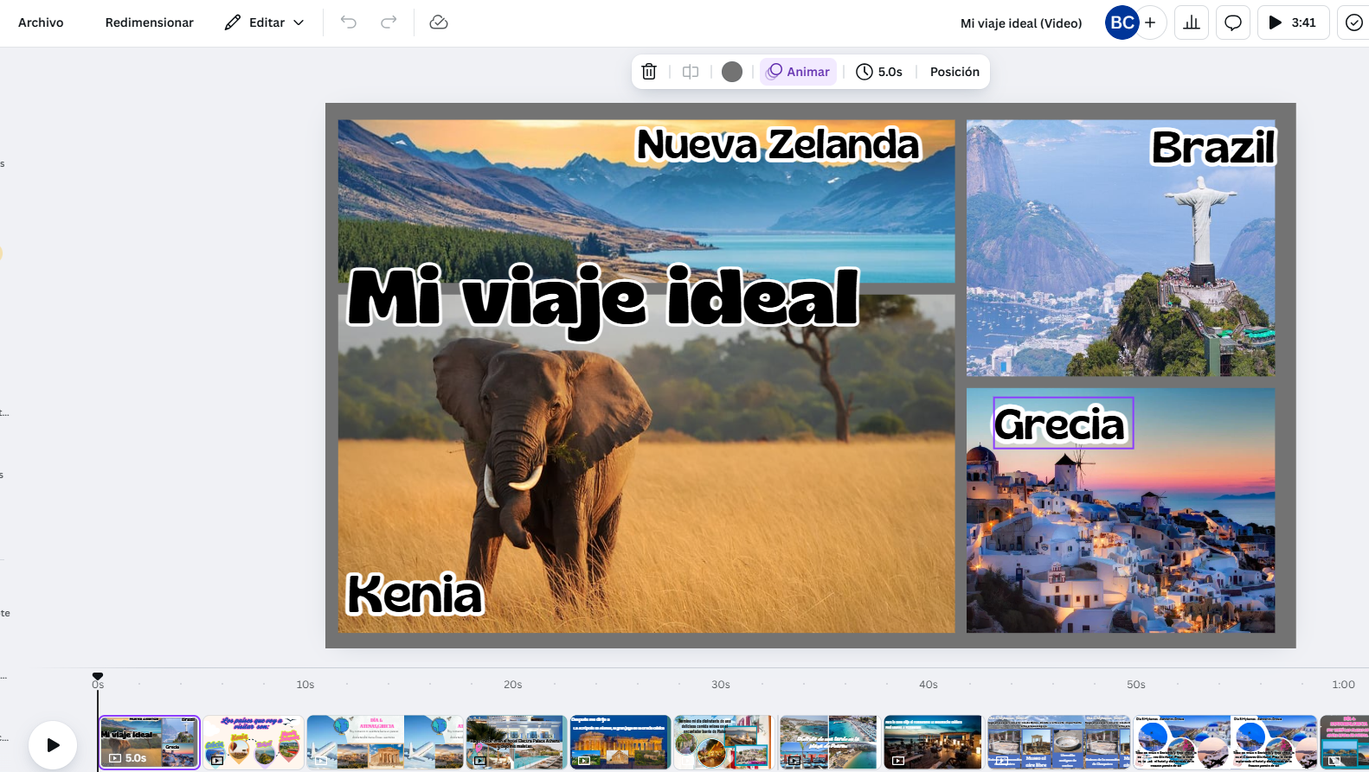
Task: Click the undo arrow icon
Action: click(x=349, y=22)
